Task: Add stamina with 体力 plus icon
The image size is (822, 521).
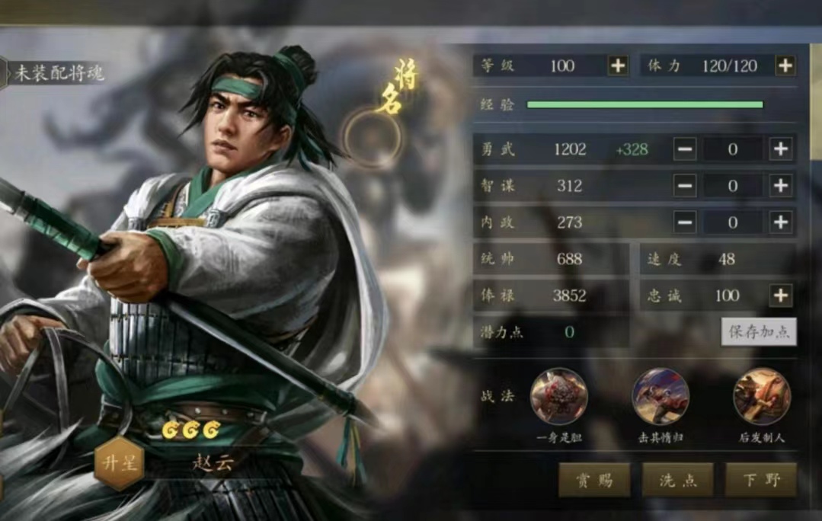Action: (x=785, y=66)
